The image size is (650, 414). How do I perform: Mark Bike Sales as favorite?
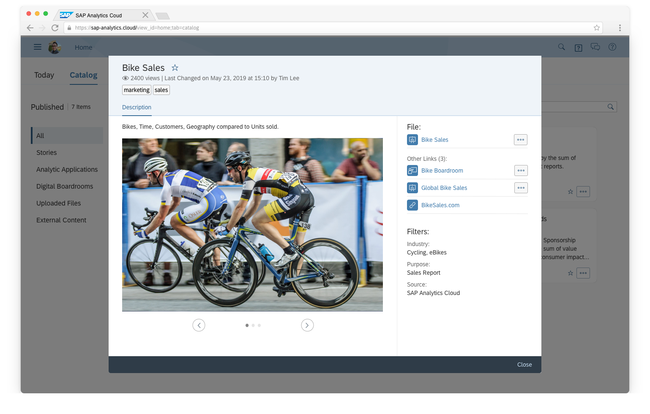[175, 68]
